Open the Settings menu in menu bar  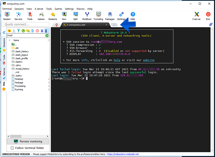click(x=69, y=9)
